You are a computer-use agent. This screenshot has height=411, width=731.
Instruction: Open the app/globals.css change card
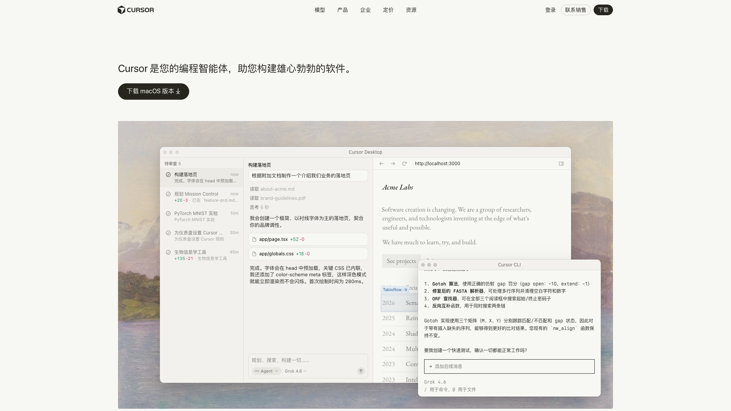click(308, 254)
